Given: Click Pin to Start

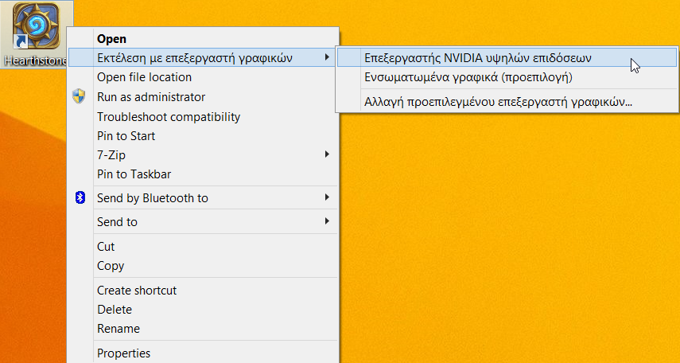Looking at the screenshot, I should tap(126, 136).
